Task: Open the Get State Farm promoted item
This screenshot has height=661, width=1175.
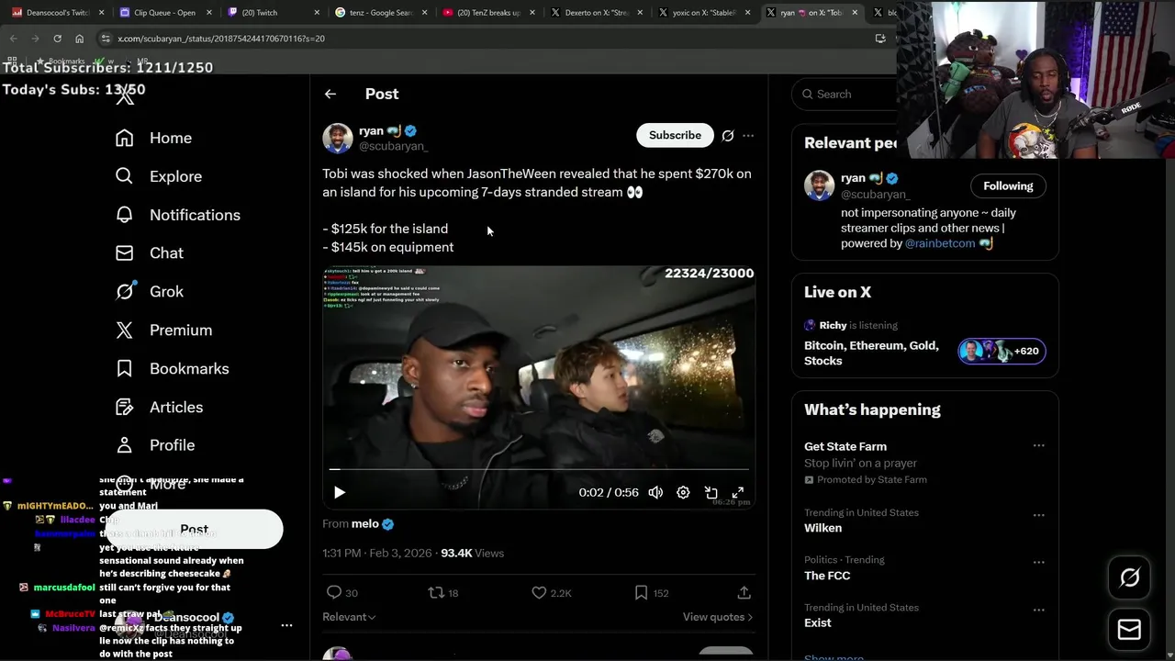Action: click(845, 446)
